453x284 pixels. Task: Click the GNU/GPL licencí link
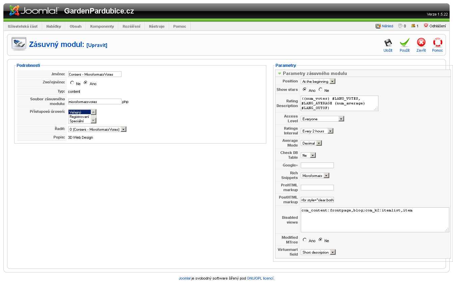260,278
